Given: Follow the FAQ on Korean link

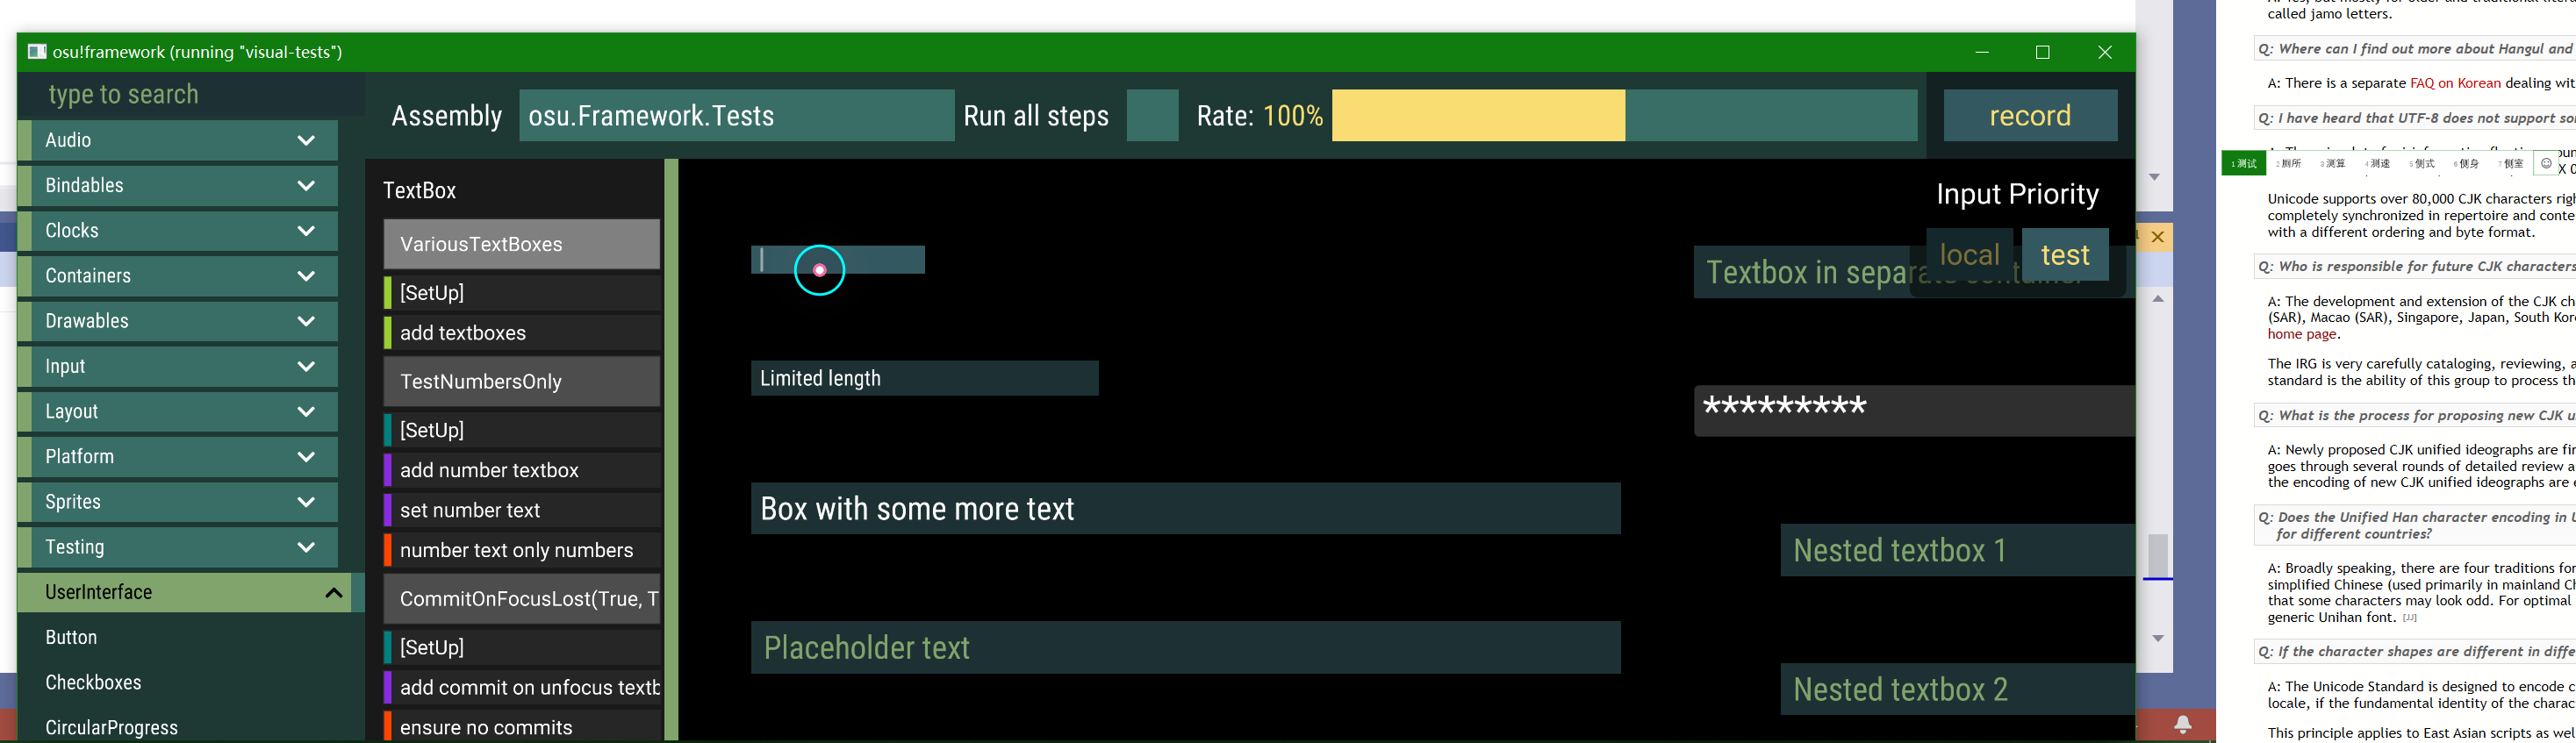Looking at the screenshot, I should (x=2454, y=83).
